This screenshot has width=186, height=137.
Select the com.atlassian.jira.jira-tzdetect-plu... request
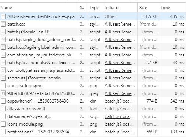(93, 55)
